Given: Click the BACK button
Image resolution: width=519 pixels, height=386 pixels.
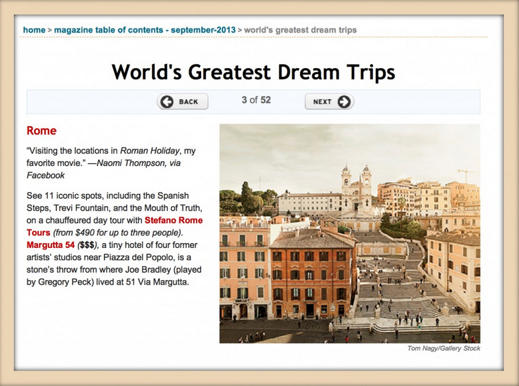Looking at the screenshot, I should [x=183, y=101].
